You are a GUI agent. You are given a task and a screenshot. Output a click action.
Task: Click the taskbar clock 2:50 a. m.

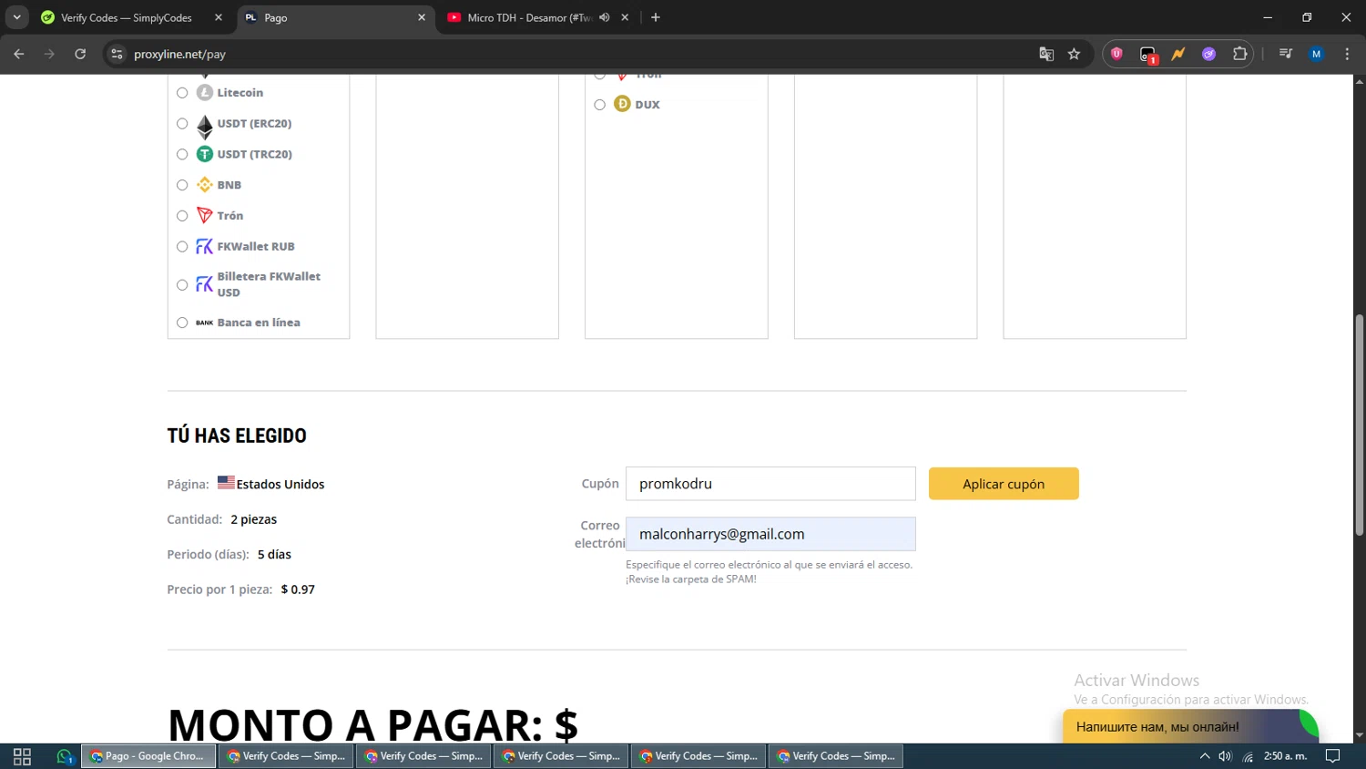coord(1285,756)
